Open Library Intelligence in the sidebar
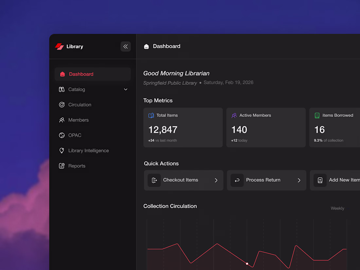The width and height of the screenshot is (360, 270). coord(93,151)
